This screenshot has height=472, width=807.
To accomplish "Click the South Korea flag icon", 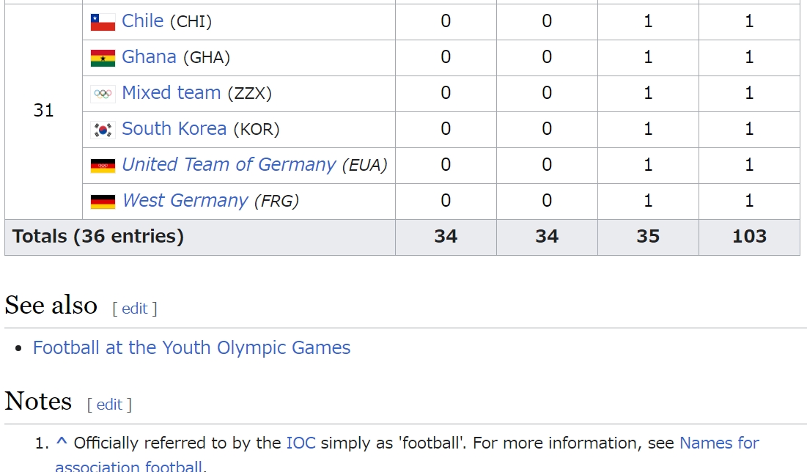I will tap(103, 130).
